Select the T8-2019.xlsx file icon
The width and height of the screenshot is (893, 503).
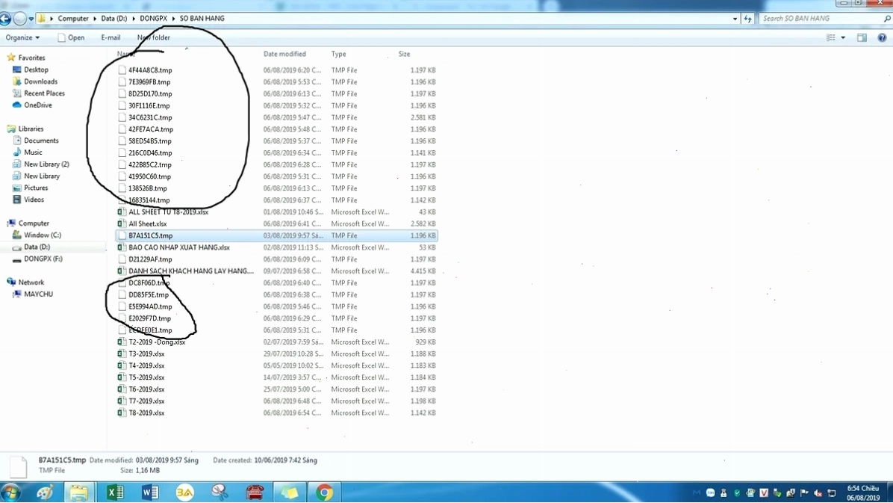click(x=121, y=413)
